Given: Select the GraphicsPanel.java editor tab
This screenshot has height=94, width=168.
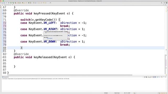Looking at the screenshot, I should click(x=8, y=5).
